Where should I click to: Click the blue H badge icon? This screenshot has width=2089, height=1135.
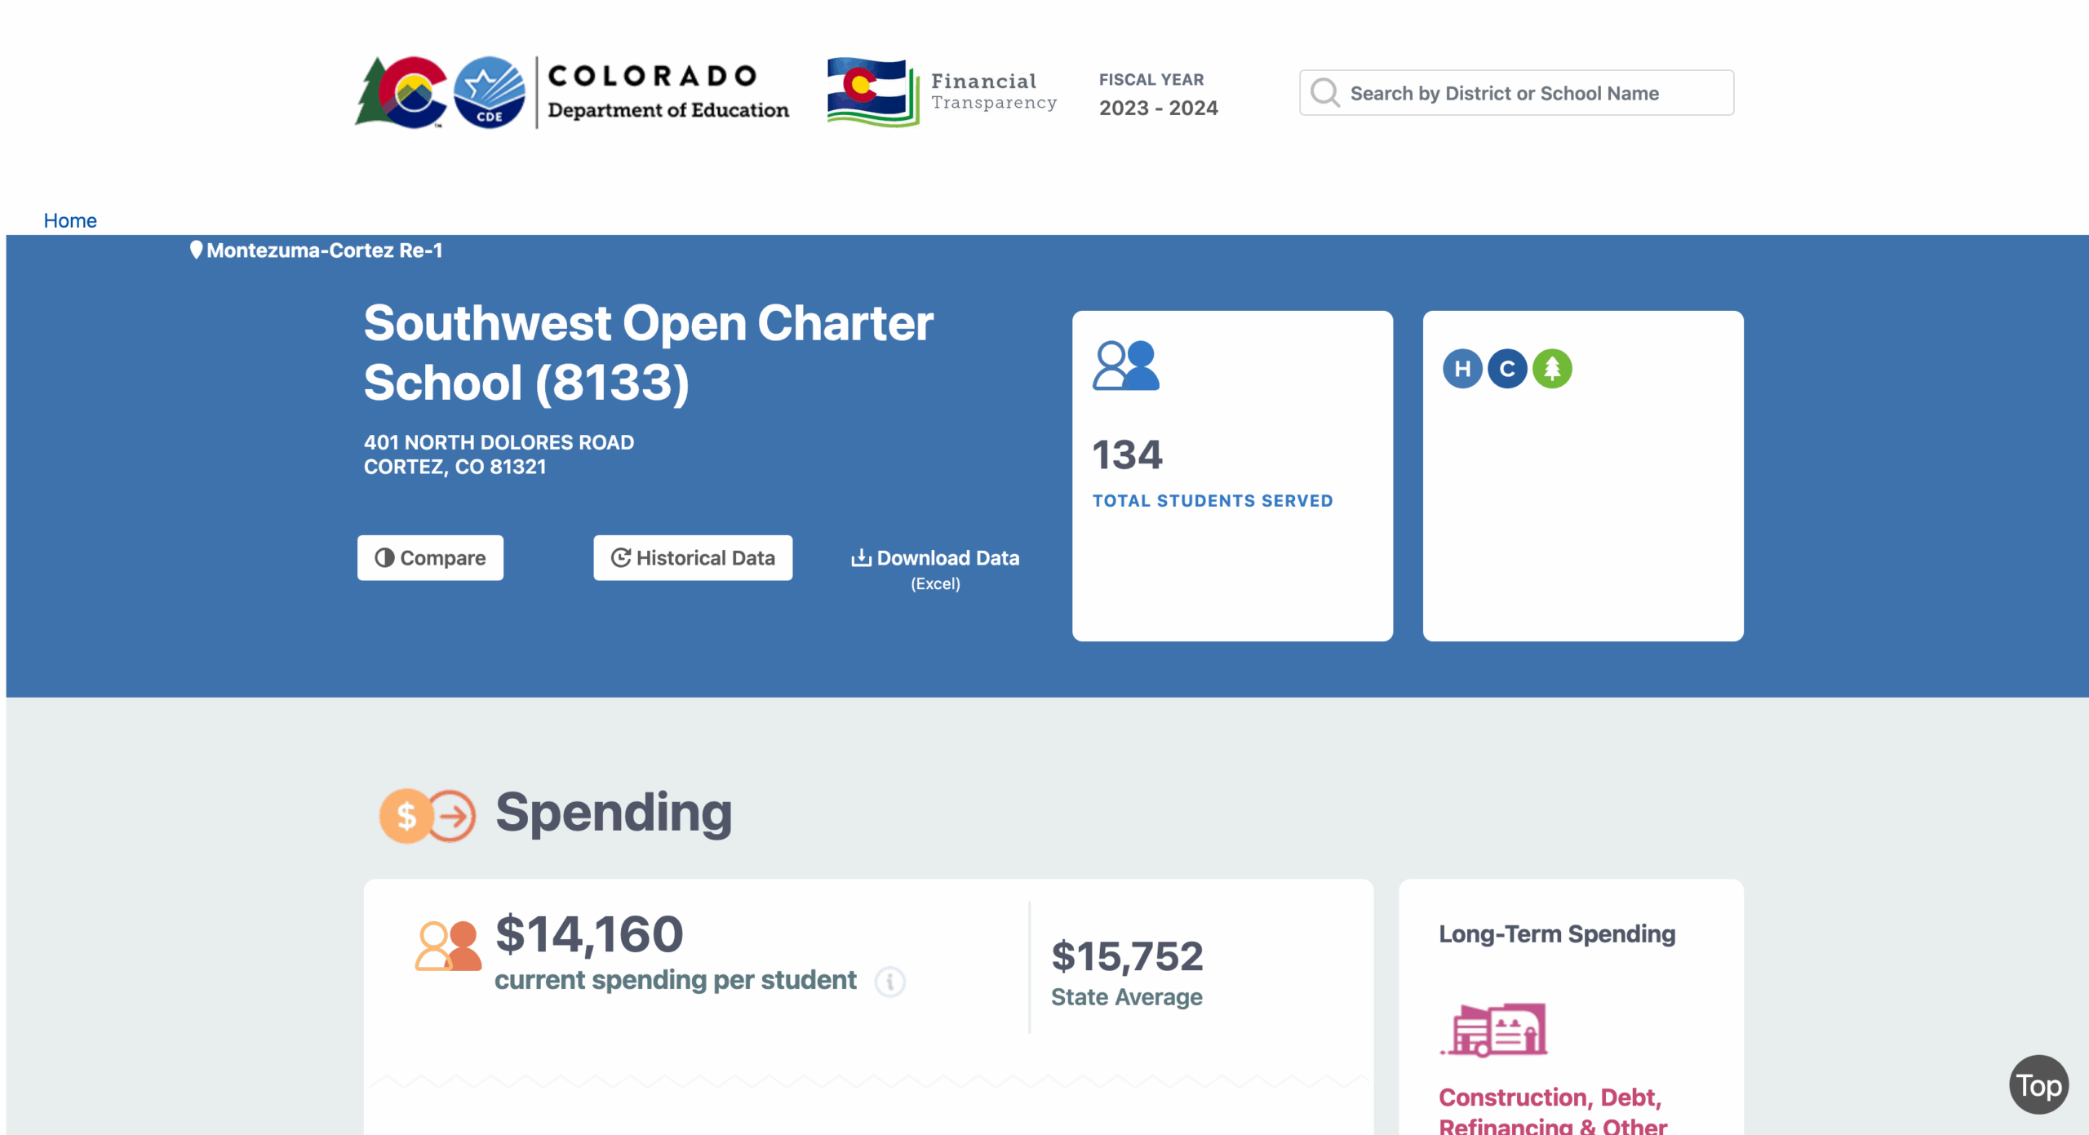tap(1462, 369)
